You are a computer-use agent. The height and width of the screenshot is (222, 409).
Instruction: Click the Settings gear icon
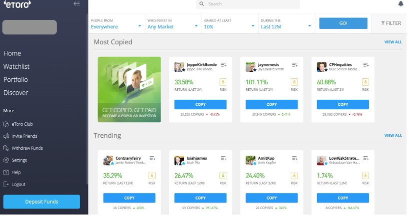(6, 160)
